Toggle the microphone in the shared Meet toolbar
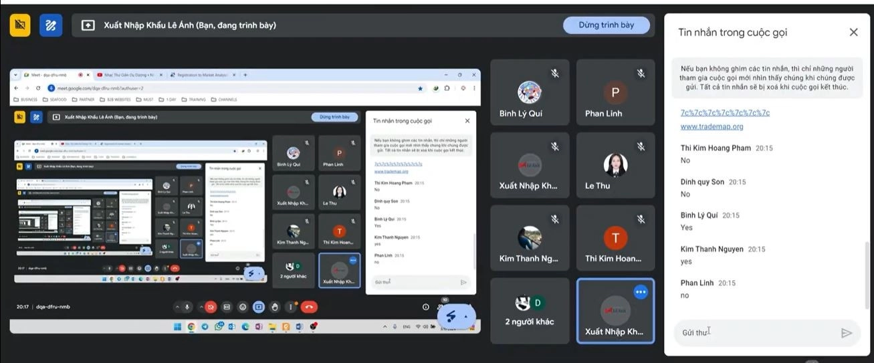This screenshot has width=874, height=363. click(188, 307)
